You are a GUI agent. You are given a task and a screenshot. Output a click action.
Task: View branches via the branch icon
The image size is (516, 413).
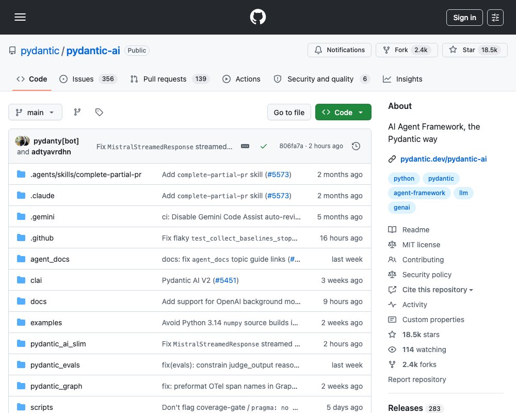[x=77, y=113]
